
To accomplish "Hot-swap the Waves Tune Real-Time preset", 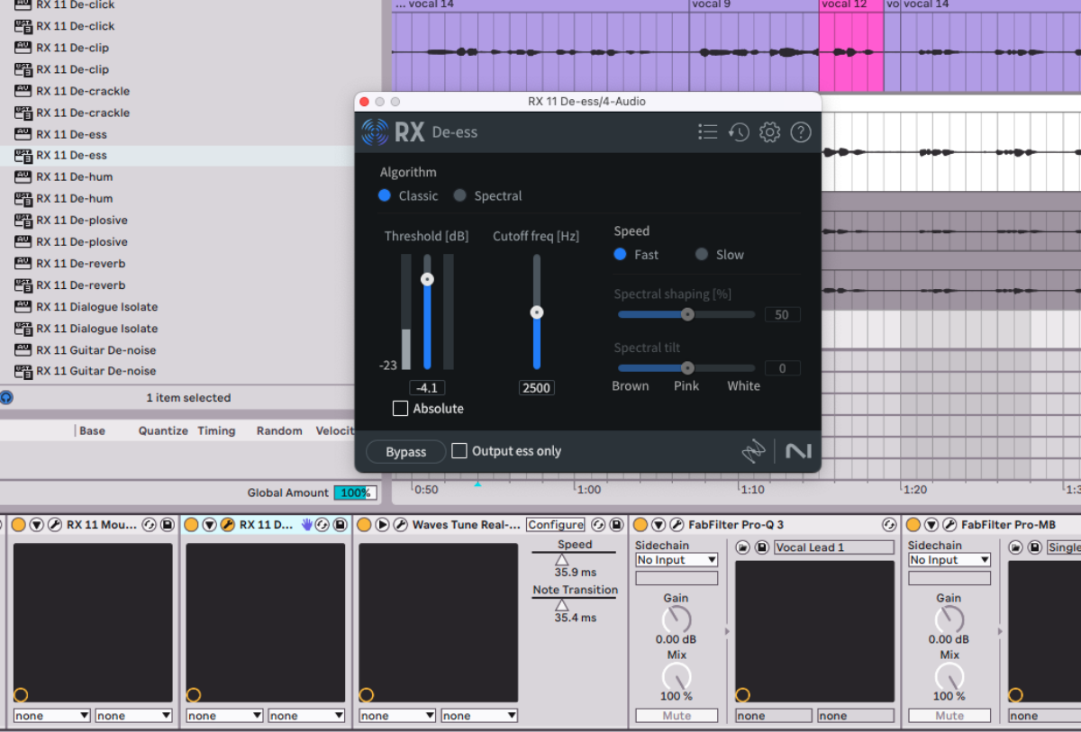I will click(598, 525).
